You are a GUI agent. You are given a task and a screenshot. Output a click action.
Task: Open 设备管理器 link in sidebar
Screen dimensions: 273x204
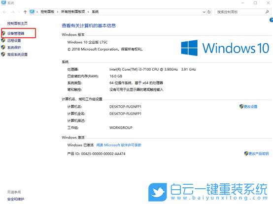point(16,33)
